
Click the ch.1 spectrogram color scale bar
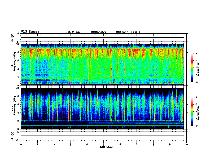[x=192, y=68]
